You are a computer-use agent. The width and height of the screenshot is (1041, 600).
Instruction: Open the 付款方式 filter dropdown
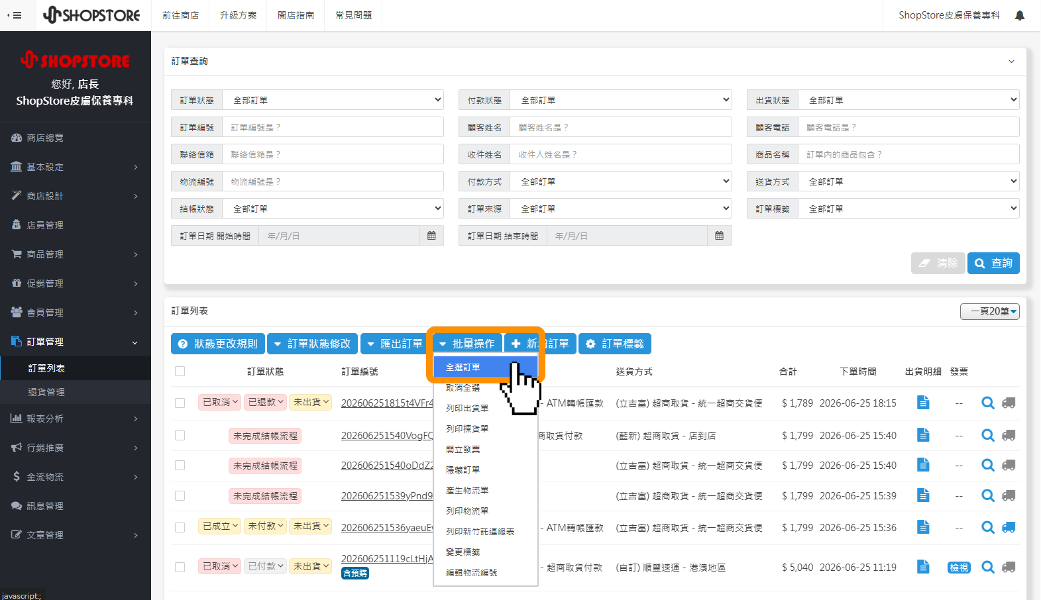(x=621, y=181)
